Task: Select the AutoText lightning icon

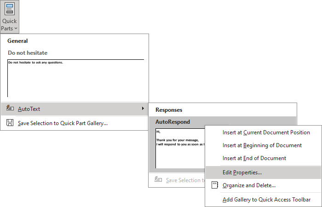Action: point(10,108)
